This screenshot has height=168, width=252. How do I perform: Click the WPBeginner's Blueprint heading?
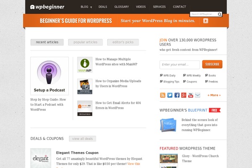click(184, 110)
